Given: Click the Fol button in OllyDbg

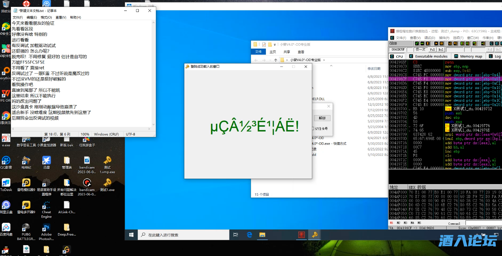Looking at the screenshot, I should (432, 50).
